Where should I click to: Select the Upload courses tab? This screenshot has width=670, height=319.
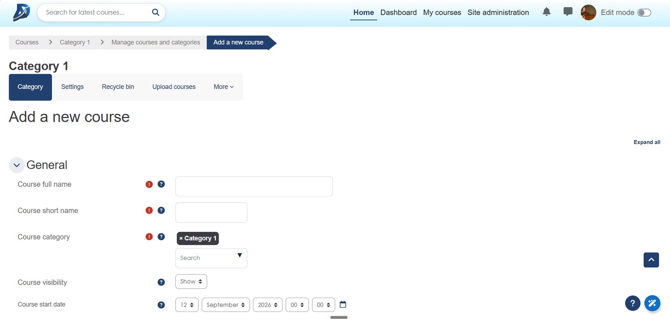[x=174, y=87]
